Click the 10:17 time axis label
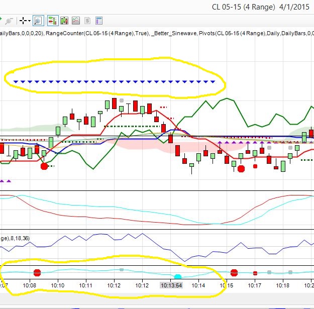The width and height of the screenshot is (314, 309). click(x=255, y=285)
